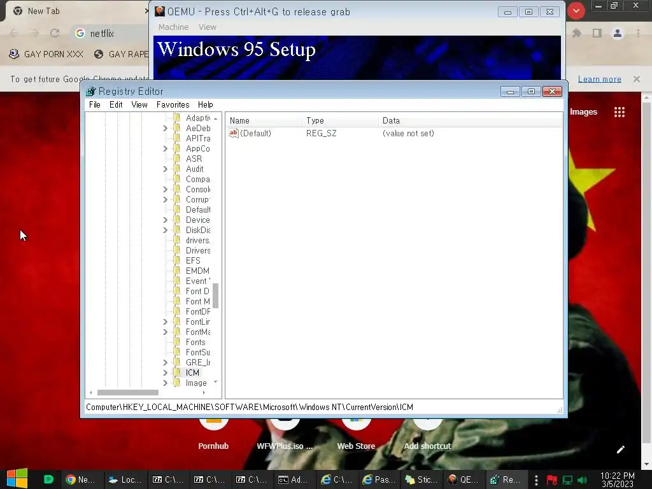Viewport: 652px width, 489px height.
Task: Open Chrome three-dot menu
Action: click(638, 33)
